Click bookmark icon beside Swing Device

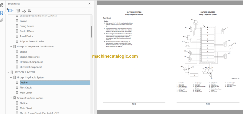click(17, 26)
